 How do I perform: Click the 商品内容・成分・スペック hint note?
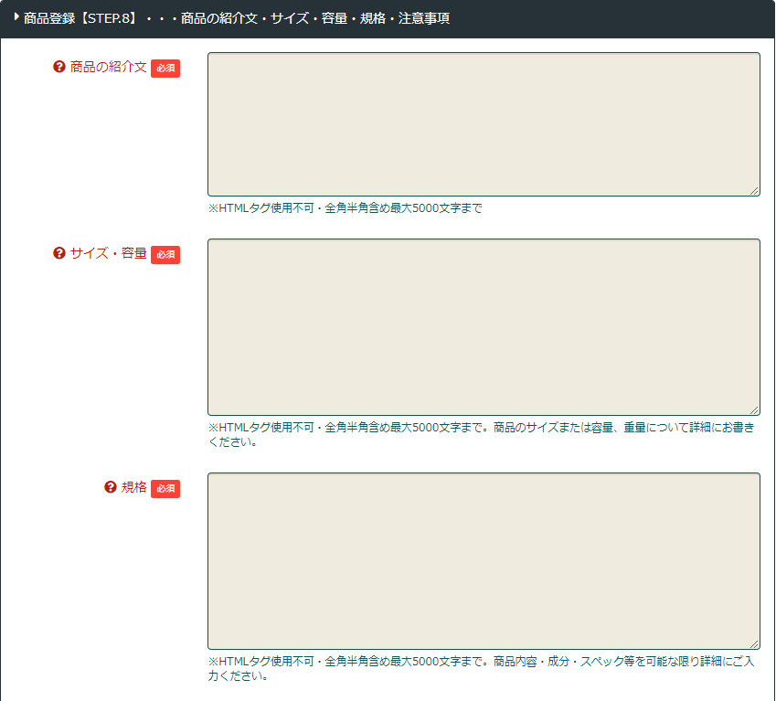(482, 668)
